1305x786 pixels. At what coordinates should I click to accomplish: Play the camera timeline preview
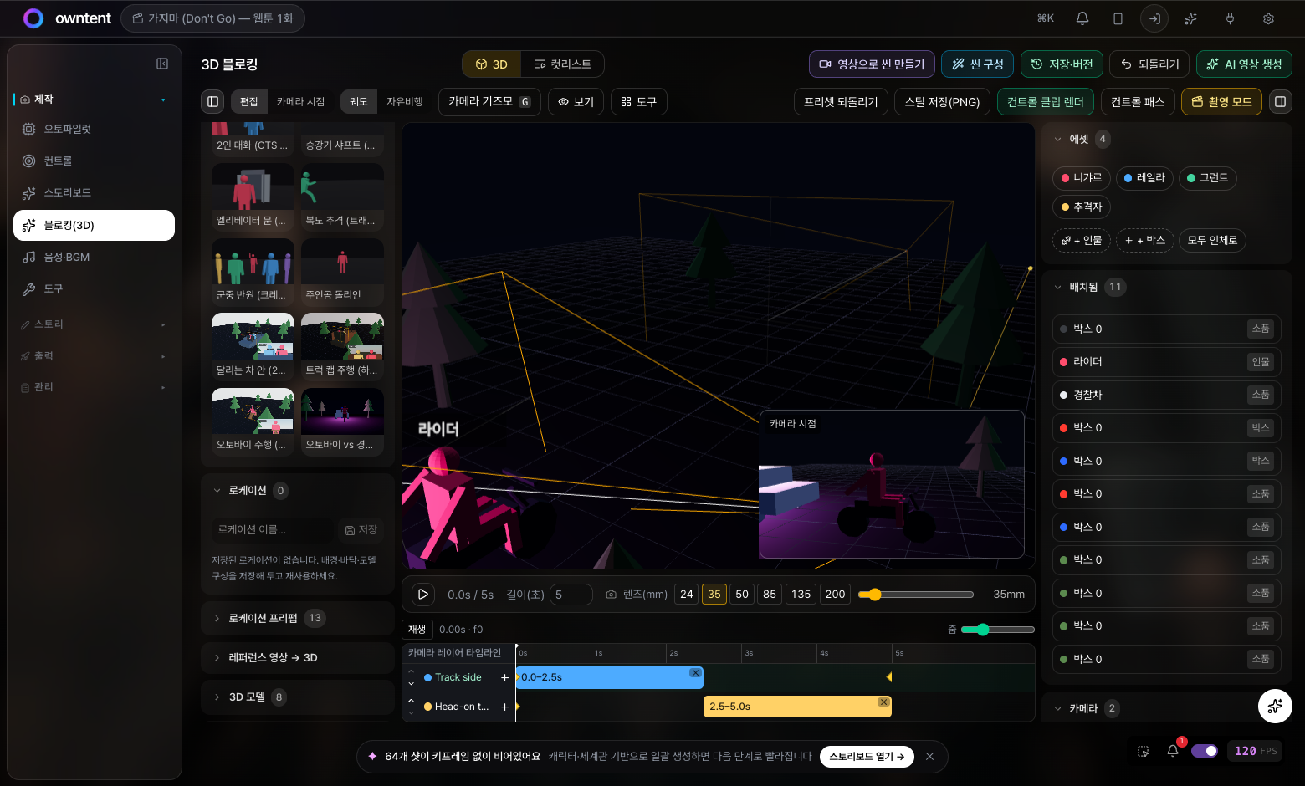pos(423,594)
